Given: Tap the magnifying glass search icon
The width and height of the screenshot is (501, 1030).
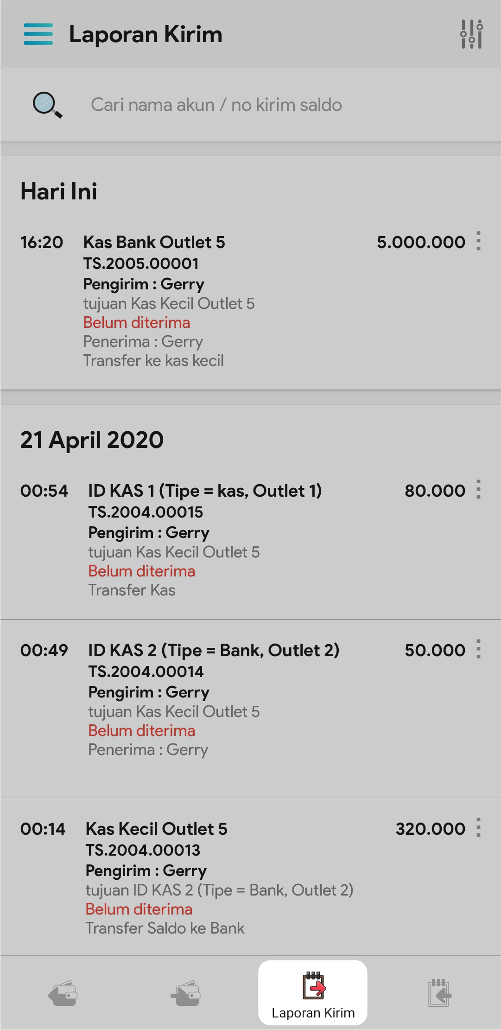Looking at the screenshot, I should click(x=47, y=105).
